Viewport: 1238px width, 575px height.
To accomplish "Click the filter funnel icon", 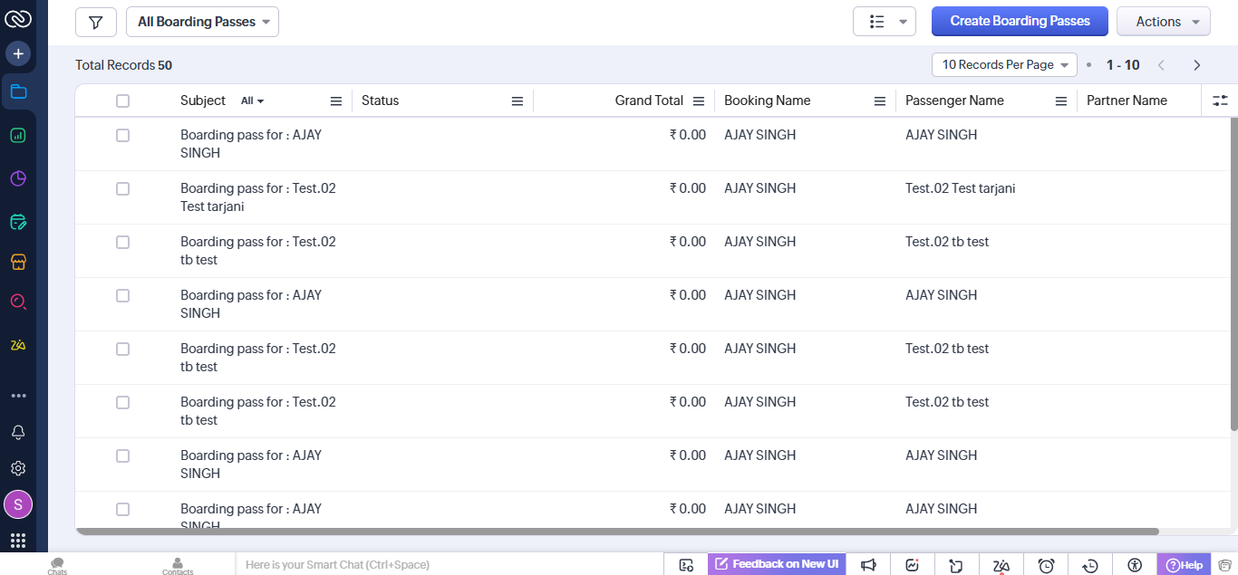I will pos(95,22).
